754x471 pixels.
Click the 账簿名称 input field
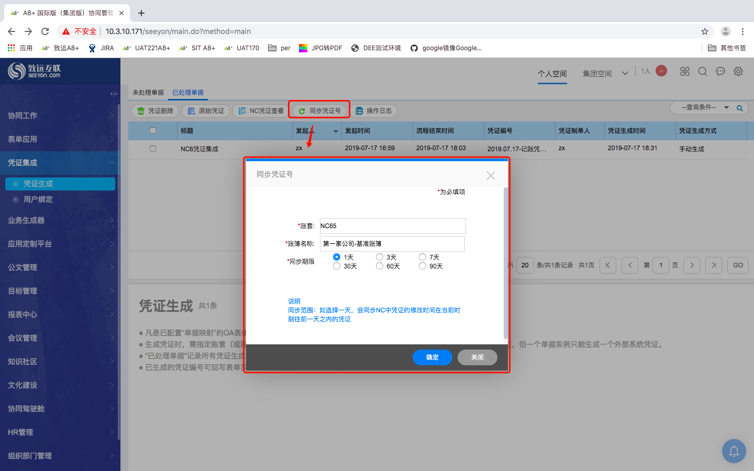point(392,244)
